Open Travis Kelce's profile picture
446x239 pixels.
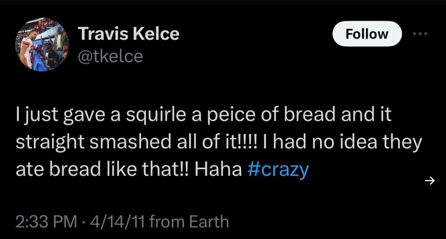tap(42, 44)
